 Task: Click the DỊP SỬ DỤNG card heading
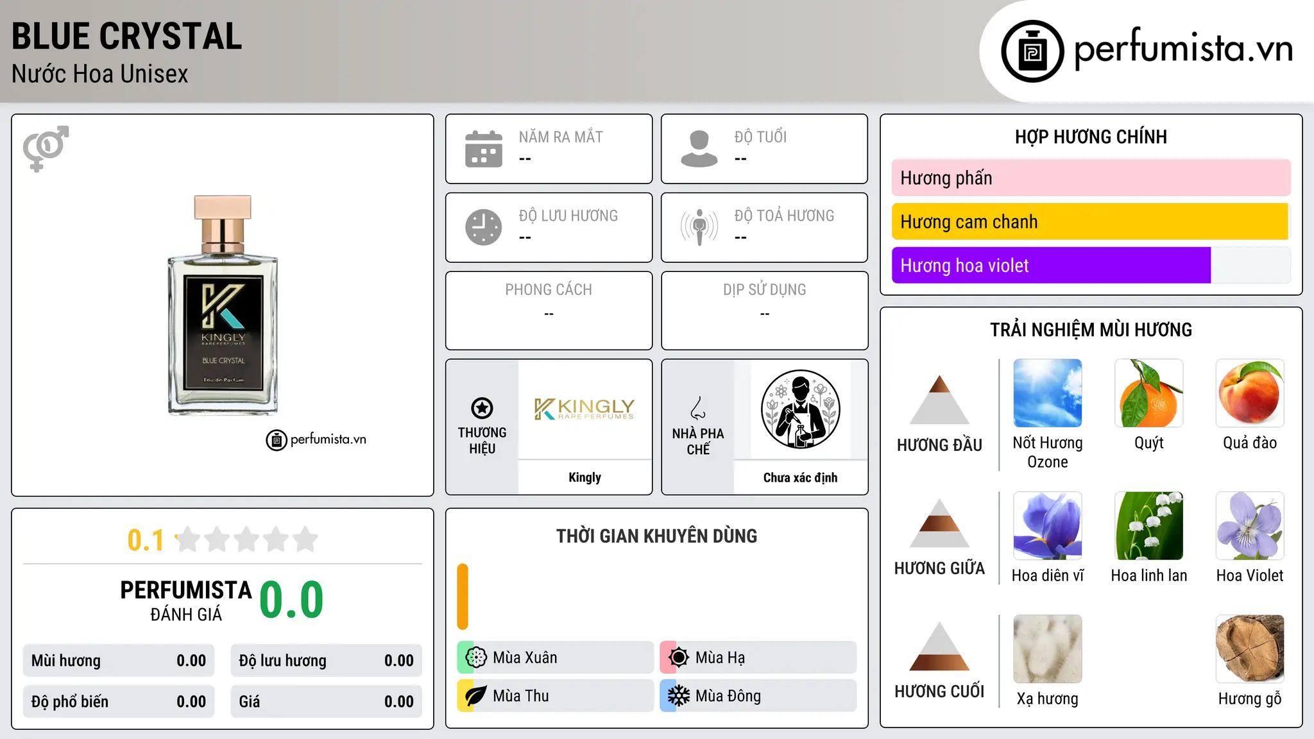point(764,290)
